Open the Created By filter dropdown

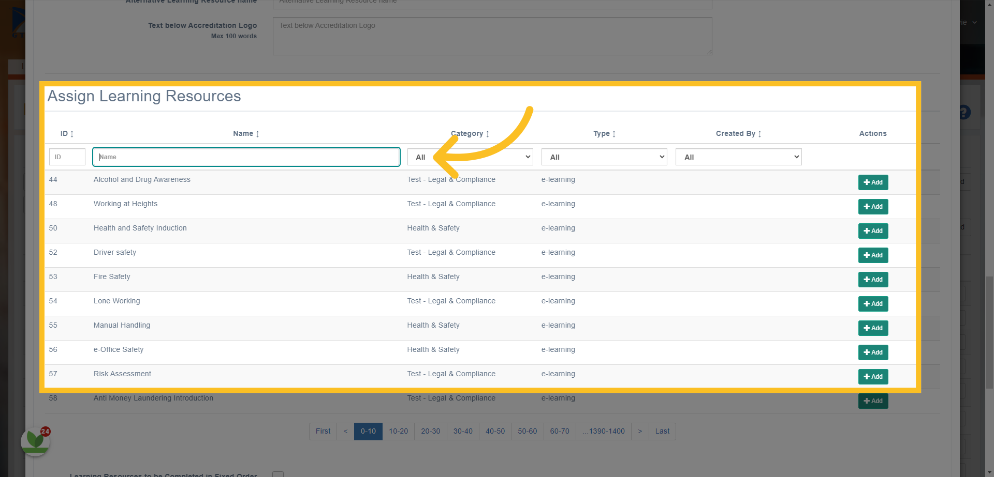click(739, 157)
